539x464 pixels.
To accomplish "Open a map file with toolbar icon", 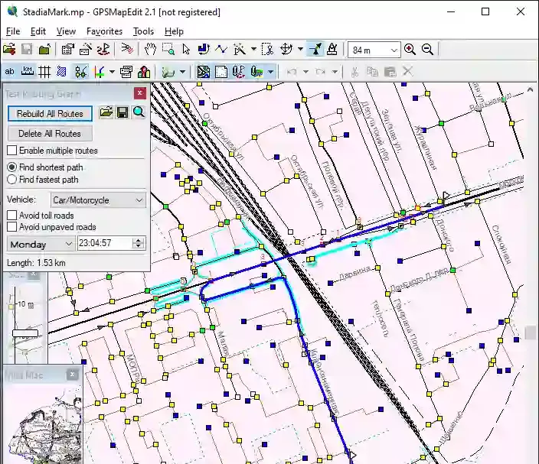I will tap(9, 50).
